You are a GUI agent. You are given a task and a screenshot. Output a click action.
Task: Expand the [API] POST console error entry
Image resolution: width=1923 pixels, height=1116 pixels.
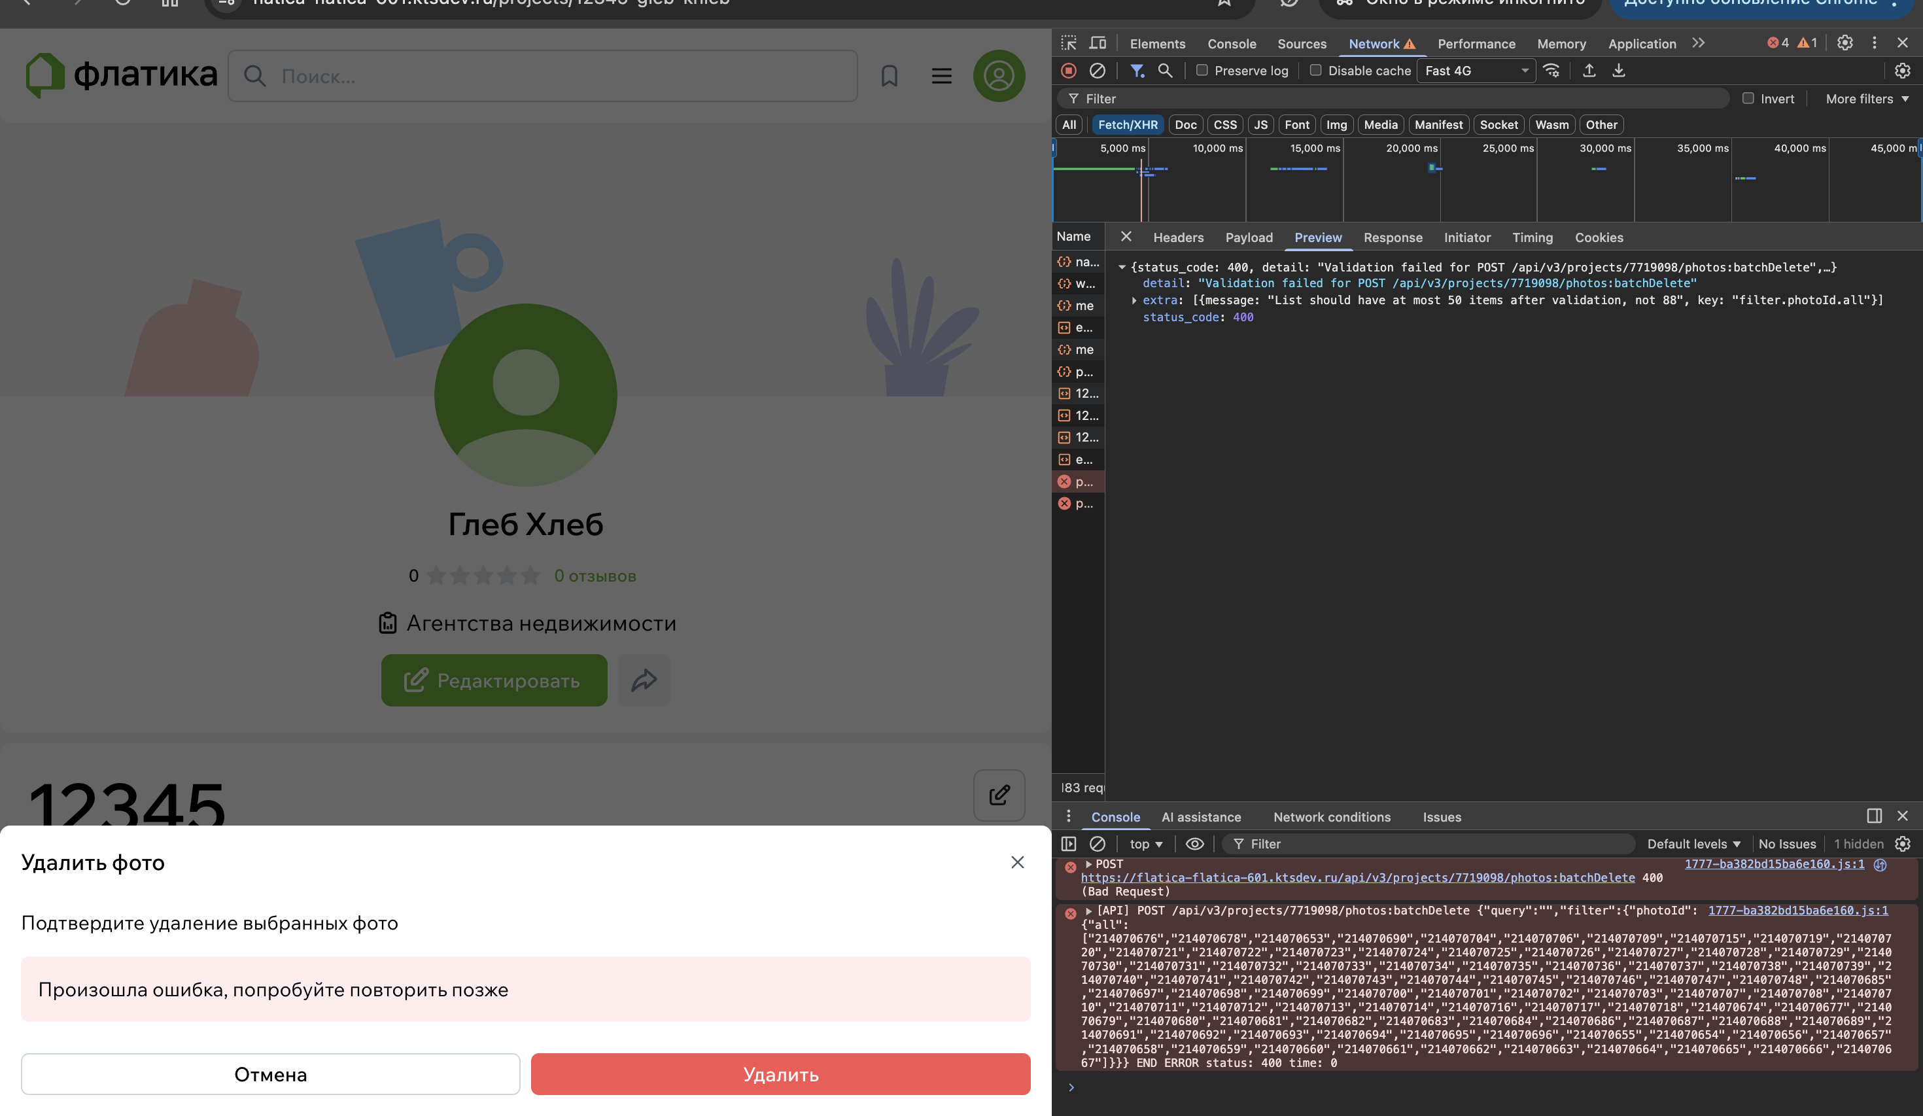(1088, 911)
